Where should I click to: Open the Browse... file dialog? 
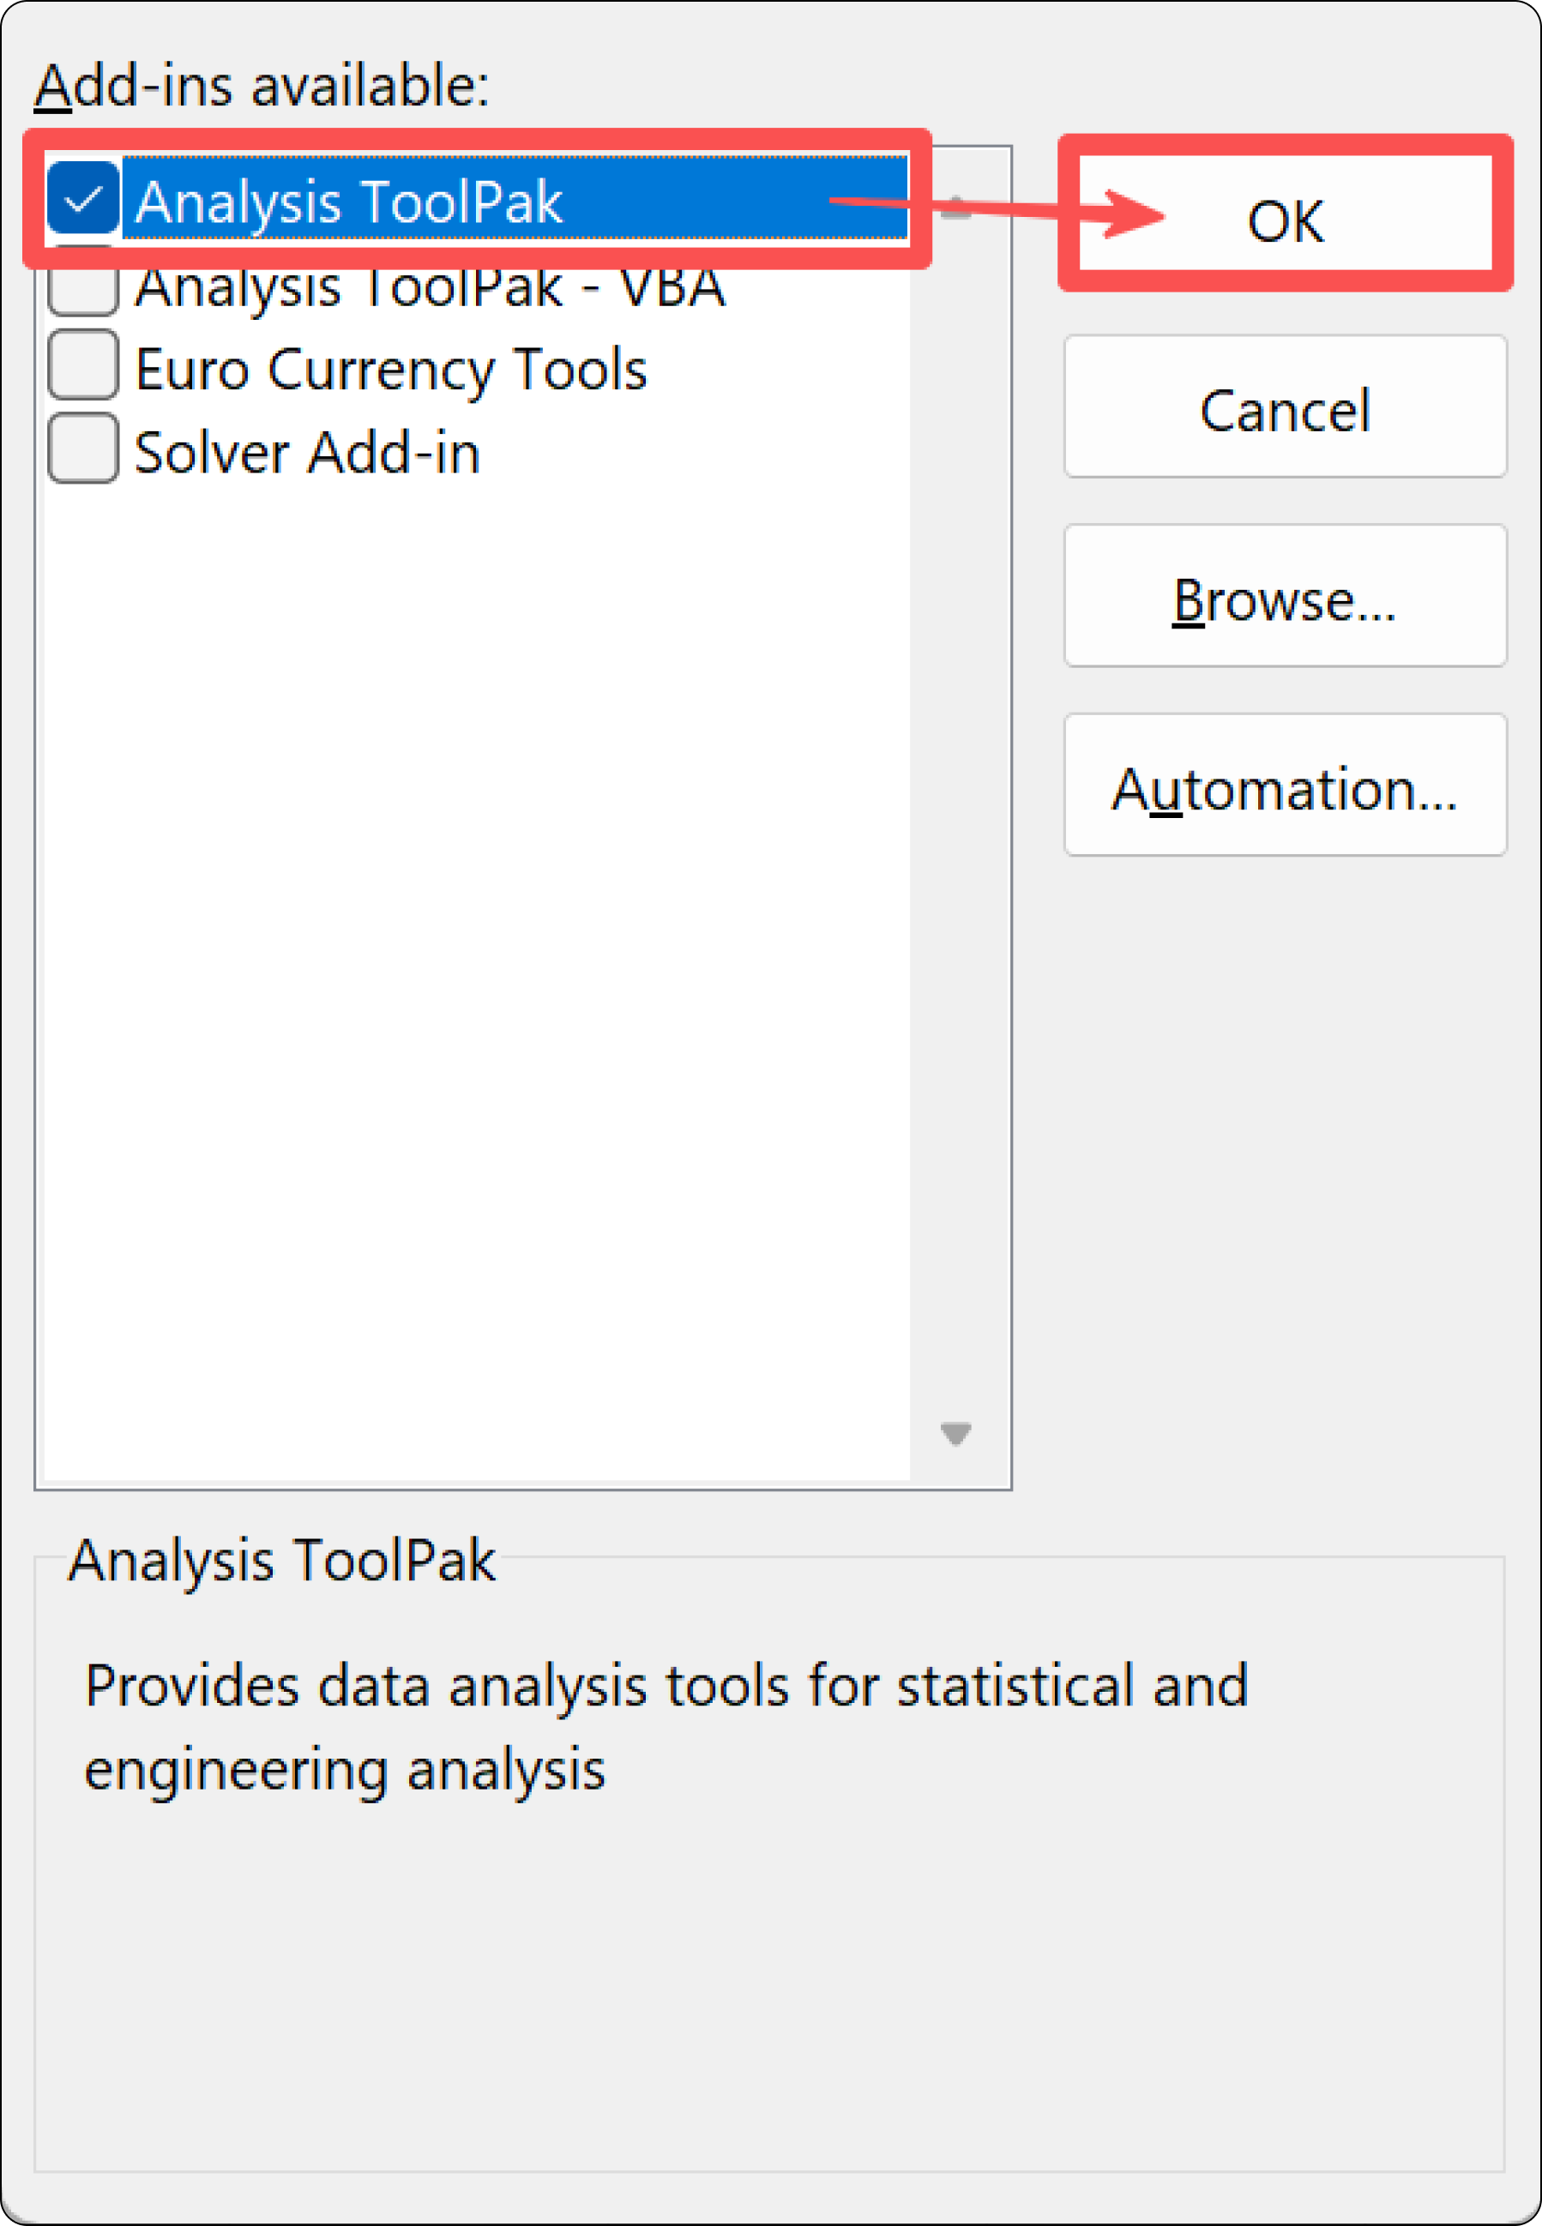pos(1285,597)
